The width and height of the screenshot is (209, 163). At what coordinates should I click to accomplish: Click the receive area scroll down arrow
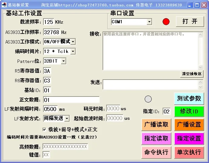(x=200, y=67)
